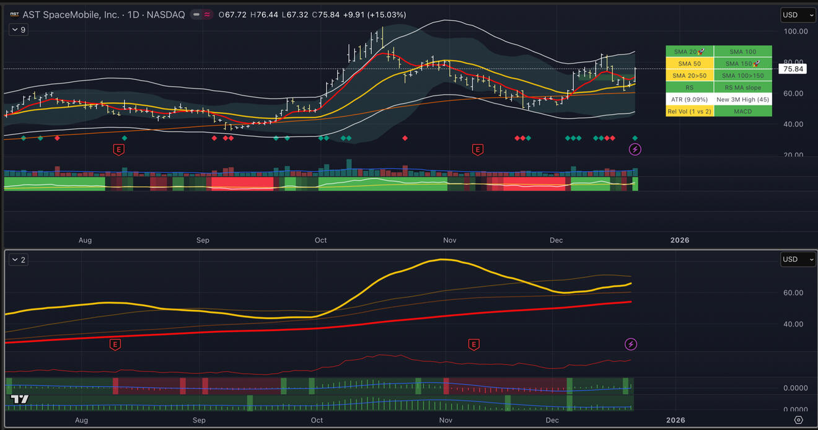Image resolution: width=818 pixels, height=430 pixels.
Task: Open the USD currency dropdown on bottom chart
Action: click(798, 259)
